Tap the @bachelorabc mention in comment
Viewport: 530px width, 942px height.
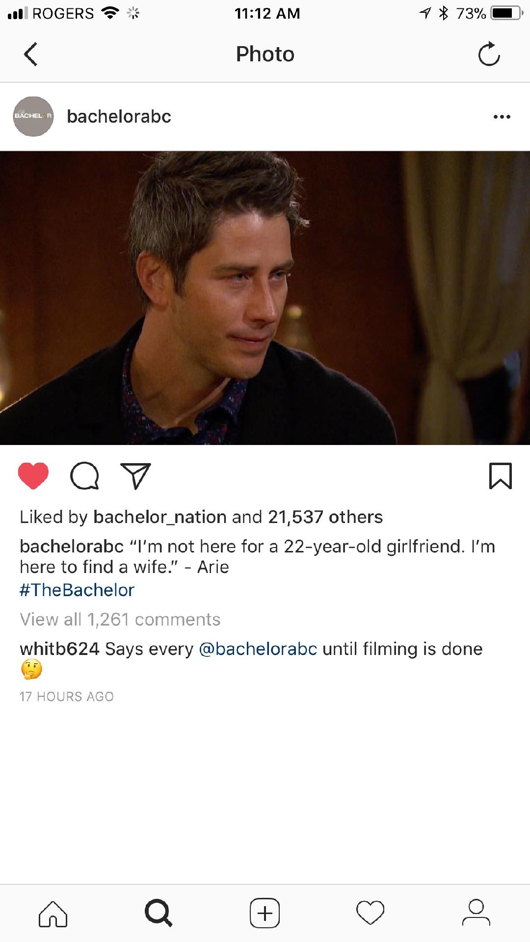click(x=258, y=649)
